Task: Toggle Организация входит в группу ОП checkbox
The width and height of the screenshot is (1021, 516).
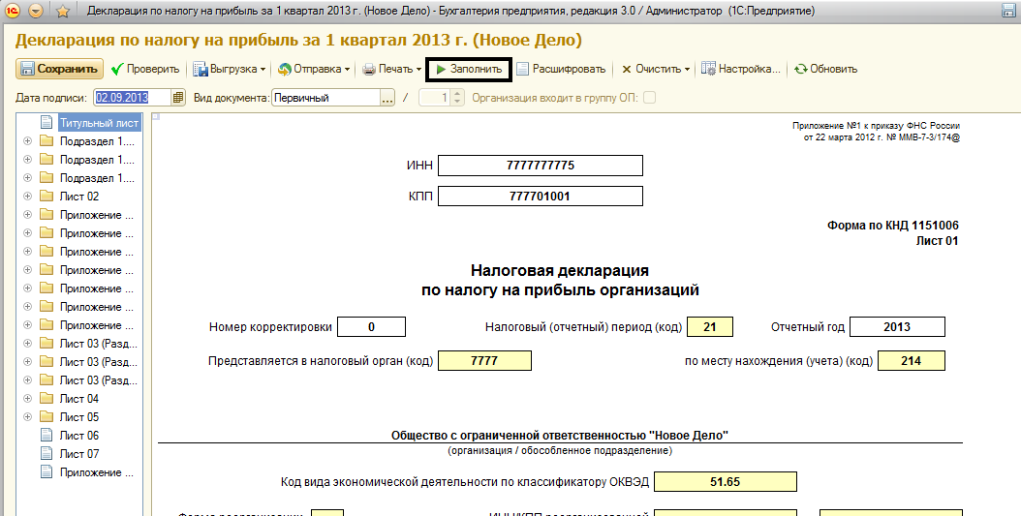Action: tap(649, 98)
